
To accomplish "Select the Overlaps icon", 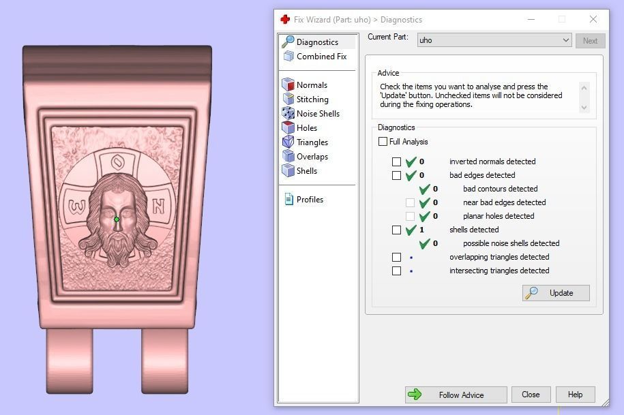I will click(x=288, y=156).
